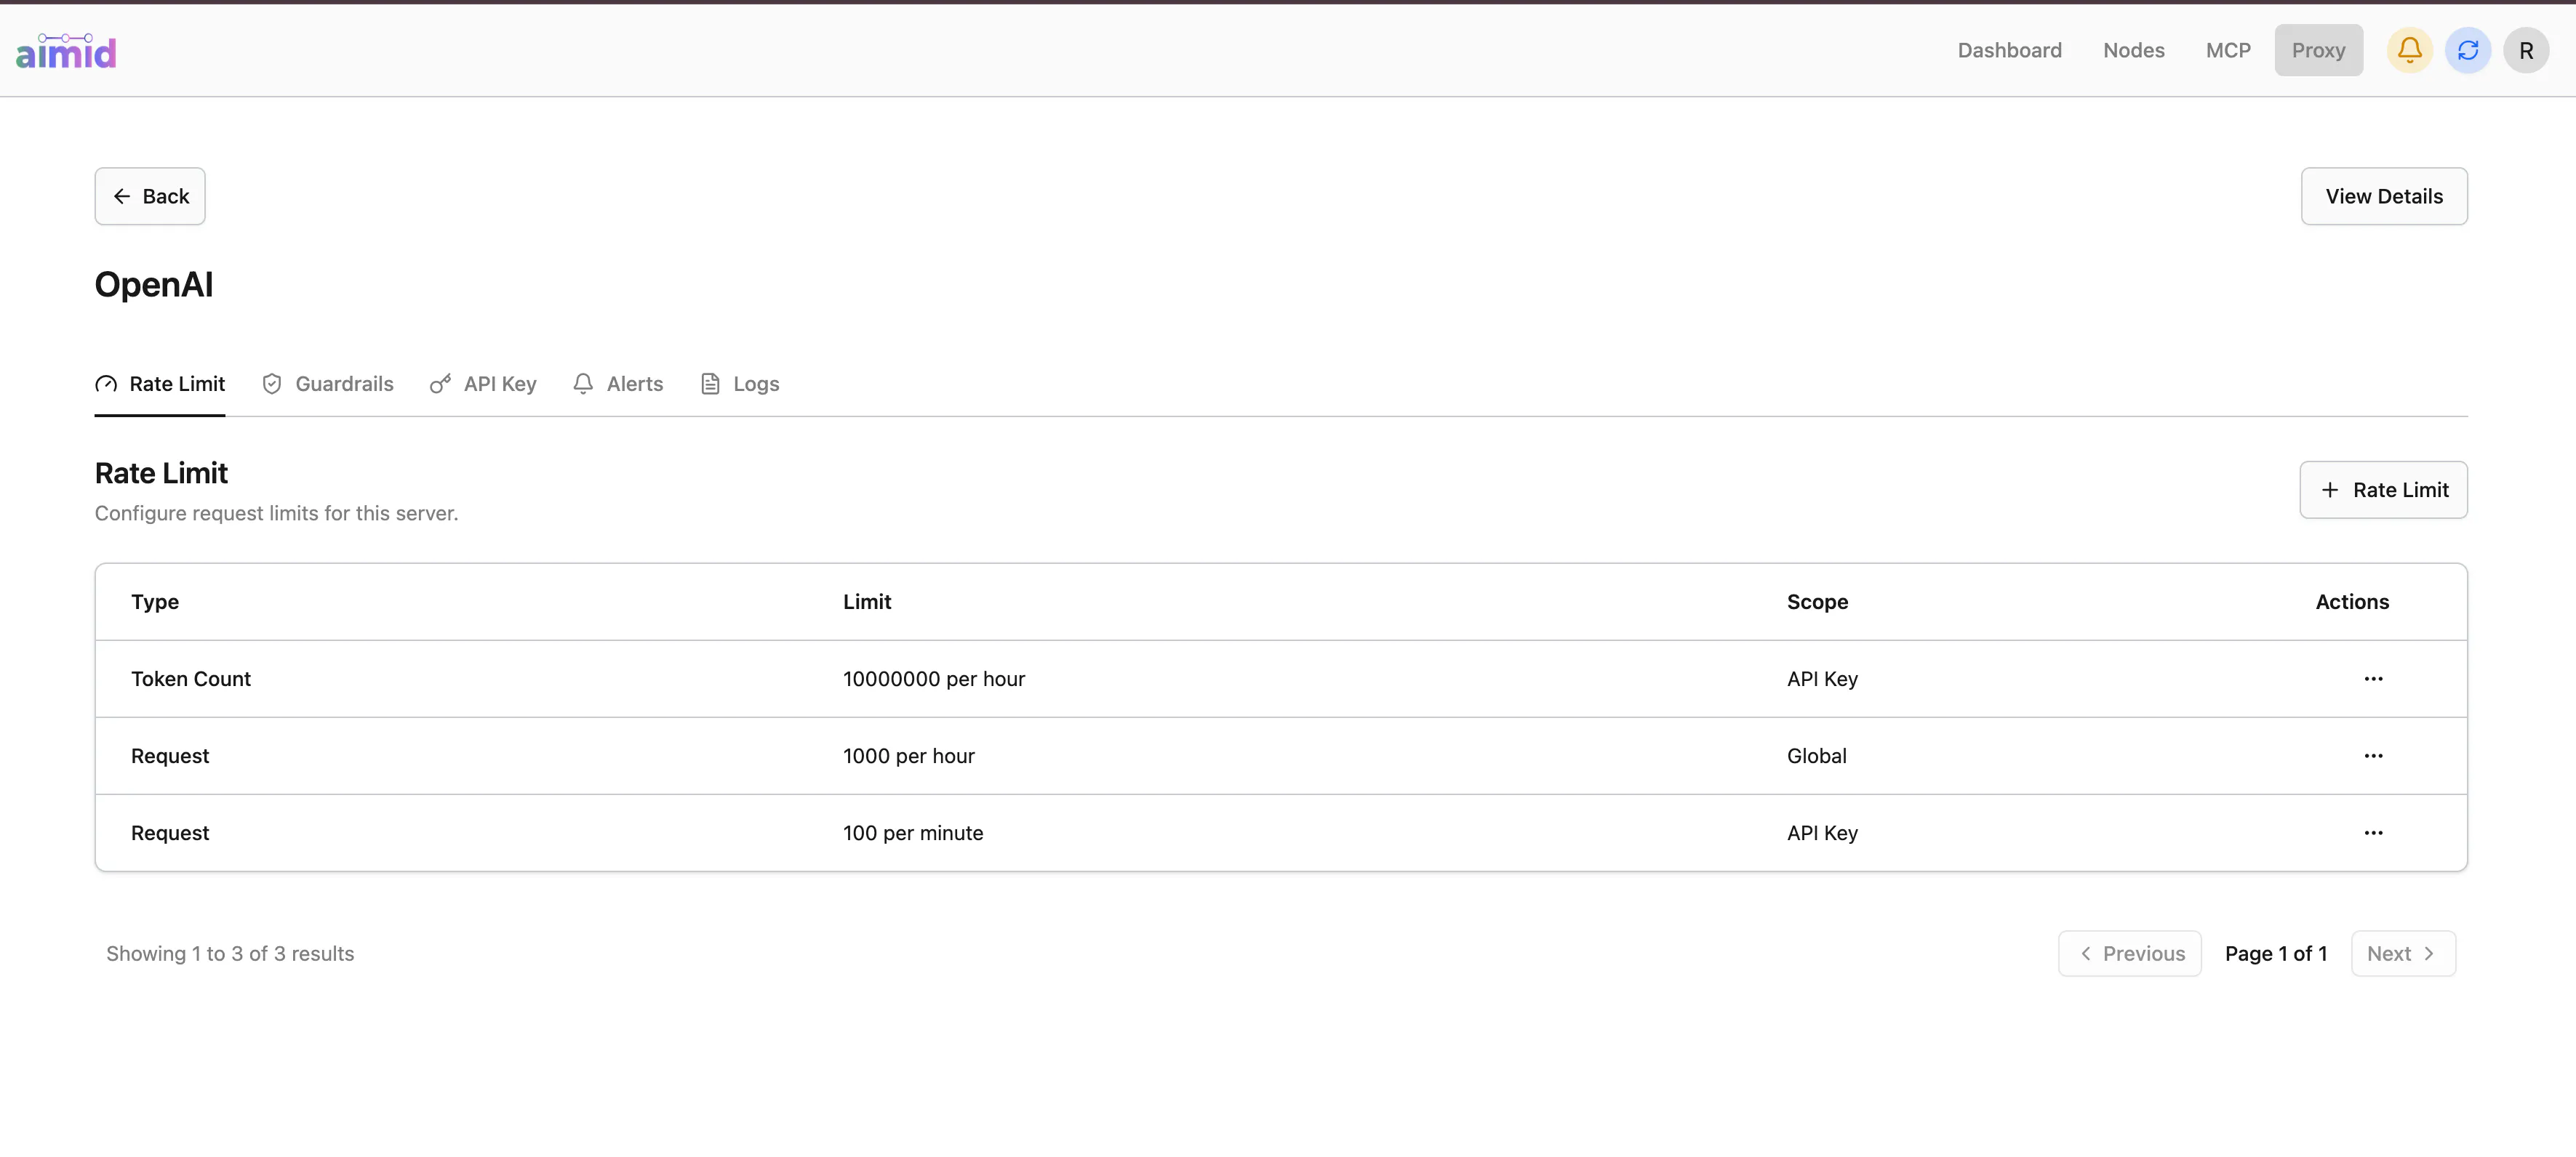Image resolution: width=2576 pixels, height=1157 pixels.
Task: Click the Type column header
Action: point(155,602)
